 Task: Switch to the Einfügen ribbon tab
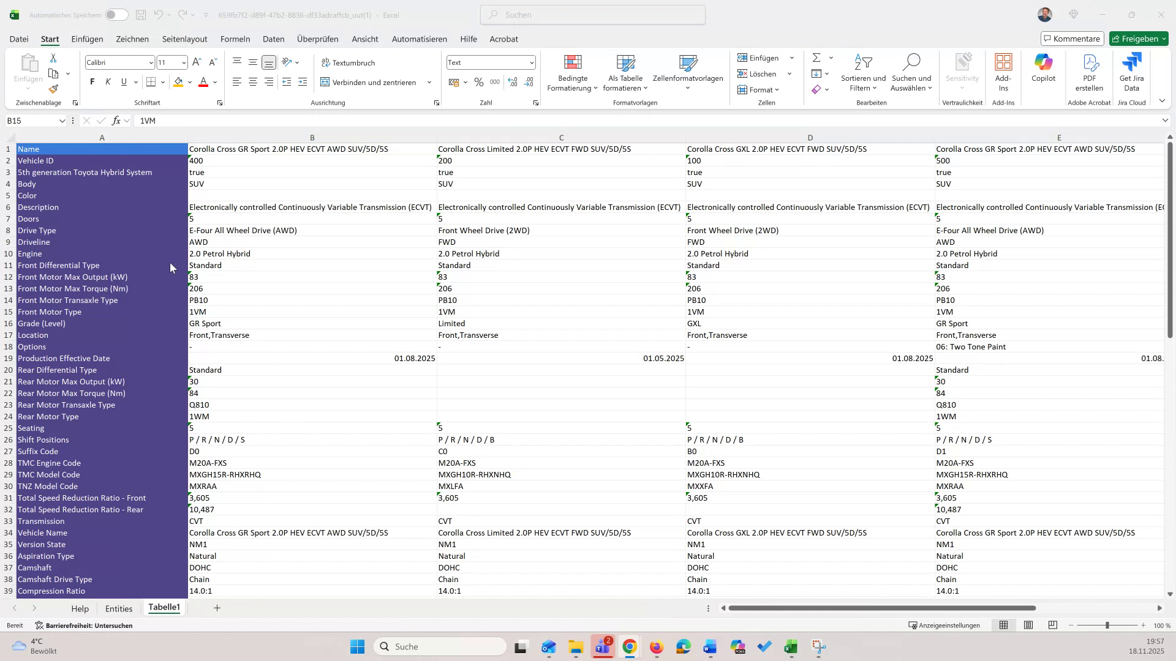click(x=86, y=39)
